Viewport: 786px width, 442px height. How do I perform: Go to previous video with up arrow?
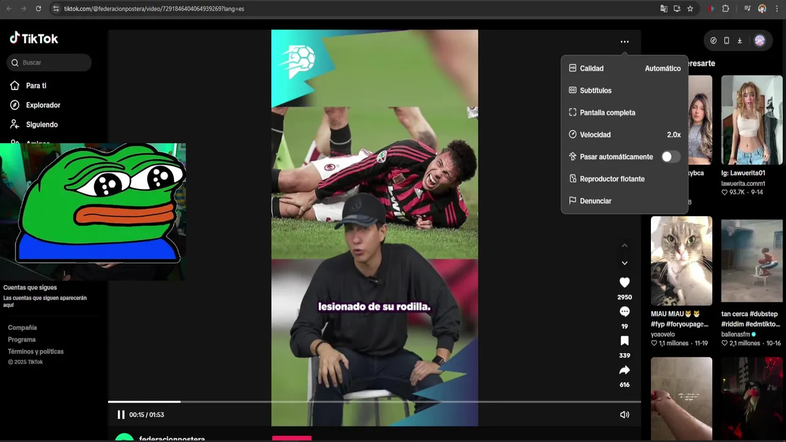coord(625,246)
